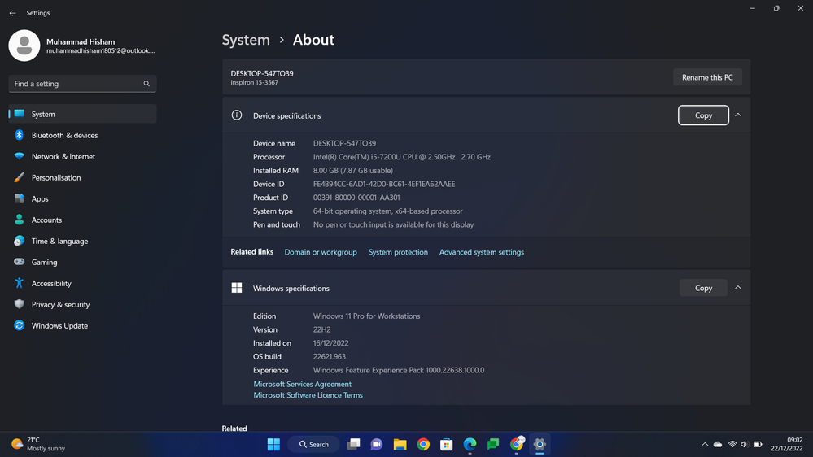The height and width of the screenshot is (457, 813).
Task: Open Teams Chat from the taskbar
Action: click(377, 444)
